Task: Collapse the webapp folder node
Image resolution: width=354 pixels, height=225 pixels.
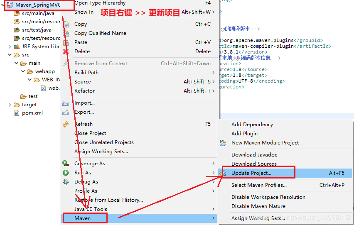Action: tap(23, 71)
